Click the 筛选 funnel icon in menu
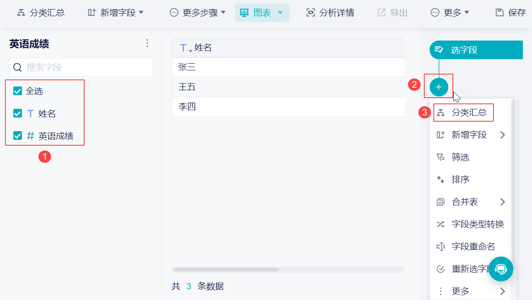The height and width of the screenshot is (300, 532). (440, 157)
